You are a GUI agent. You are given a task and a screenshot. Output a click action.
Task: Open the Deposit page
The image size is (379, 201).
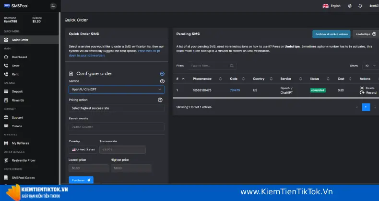tap(17, 91)
